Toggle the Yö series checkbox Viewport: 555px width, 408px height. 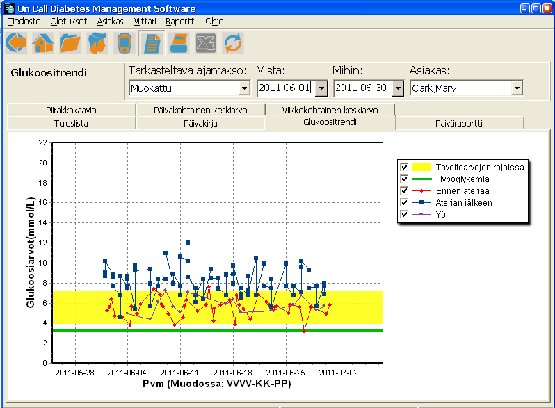click(x=404, y=214)
